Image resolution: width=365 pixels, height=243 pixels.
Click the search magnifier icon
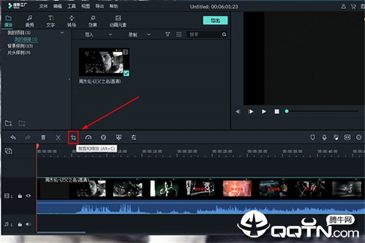coord(224,35)
